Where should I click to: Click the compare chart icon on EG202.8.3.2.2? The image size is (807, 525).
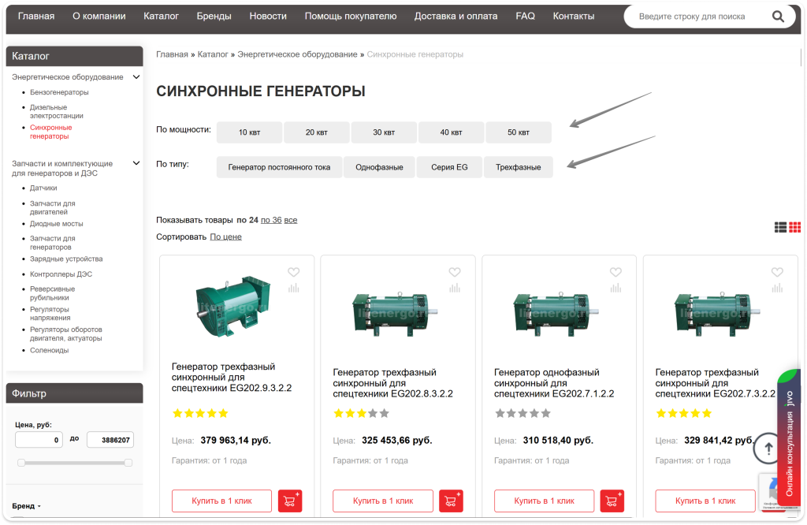[x=455, y=289]
